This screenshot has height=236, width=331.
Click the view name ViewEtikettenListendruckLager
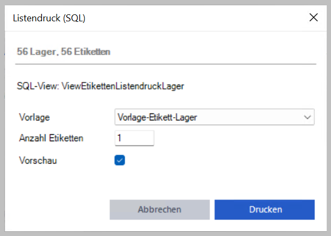point(123,86)
